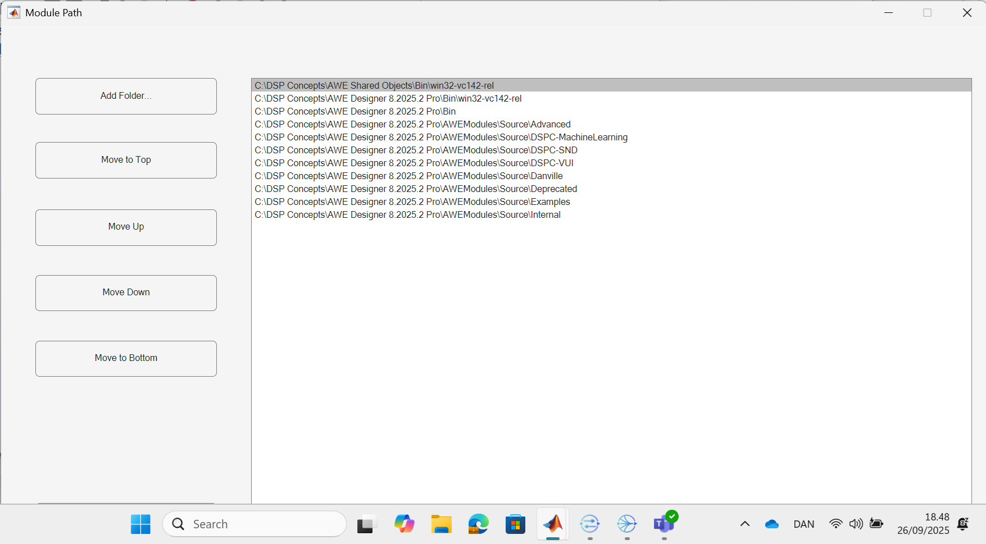Select the Source\Advanced module path entry
The width and height of the screenshot is (986, 544).
click(x=412, y=124)
